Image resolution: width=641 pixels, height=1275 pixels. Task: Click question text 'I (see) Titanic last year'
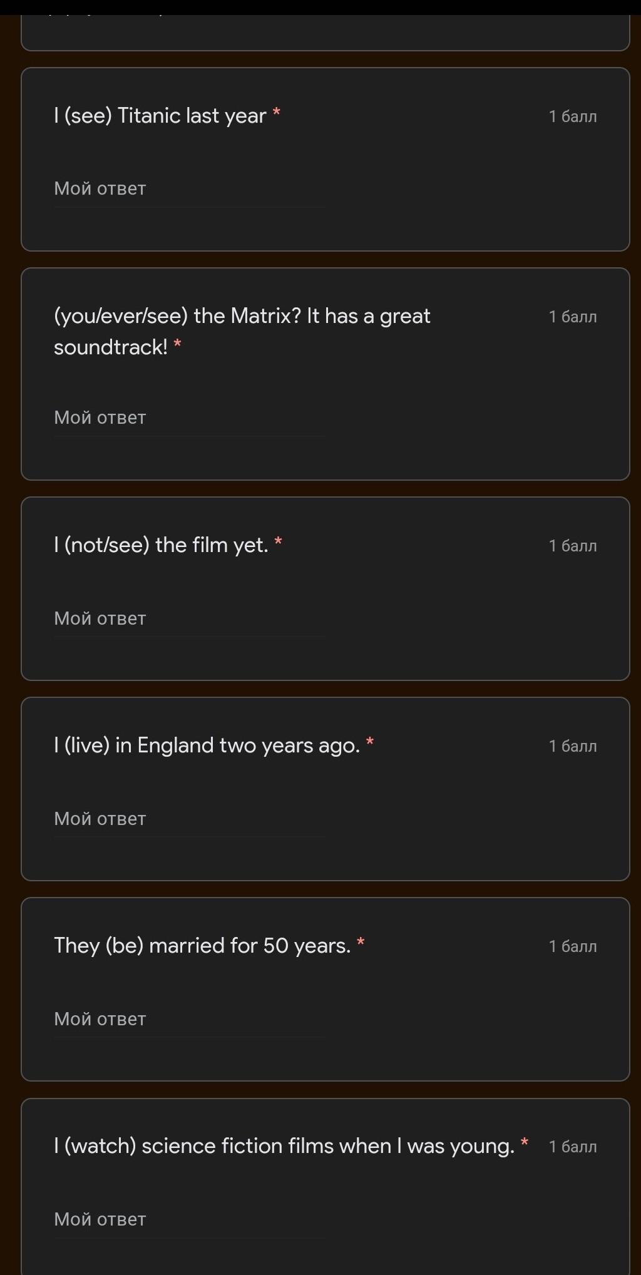coord(160,116)
